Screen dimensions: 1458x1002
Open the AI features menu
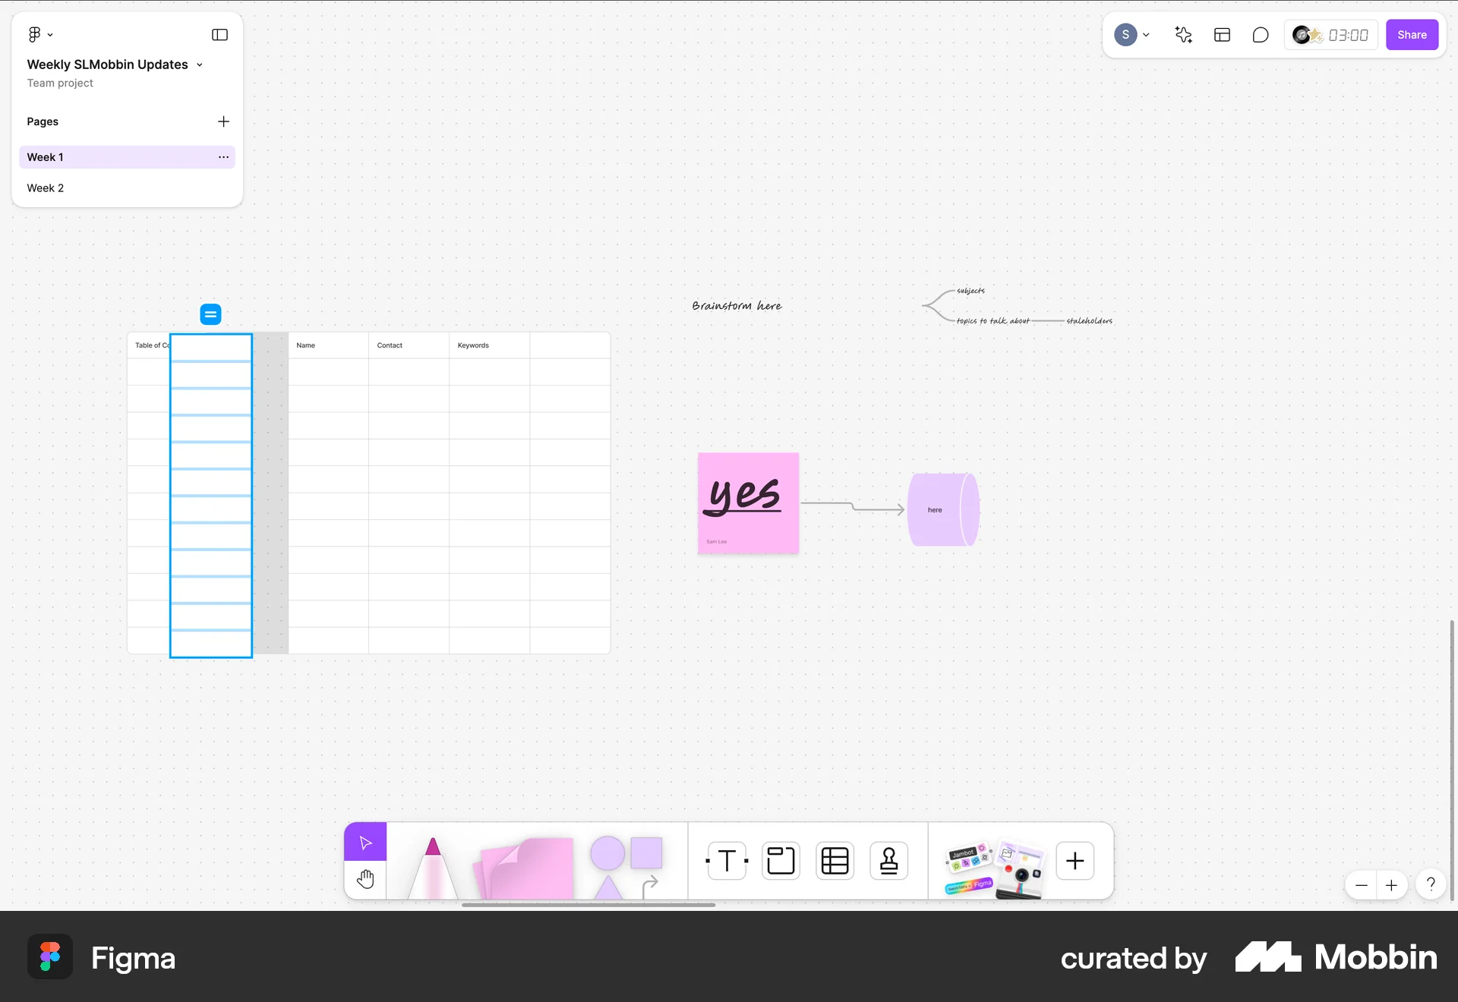pos(1182,34)
